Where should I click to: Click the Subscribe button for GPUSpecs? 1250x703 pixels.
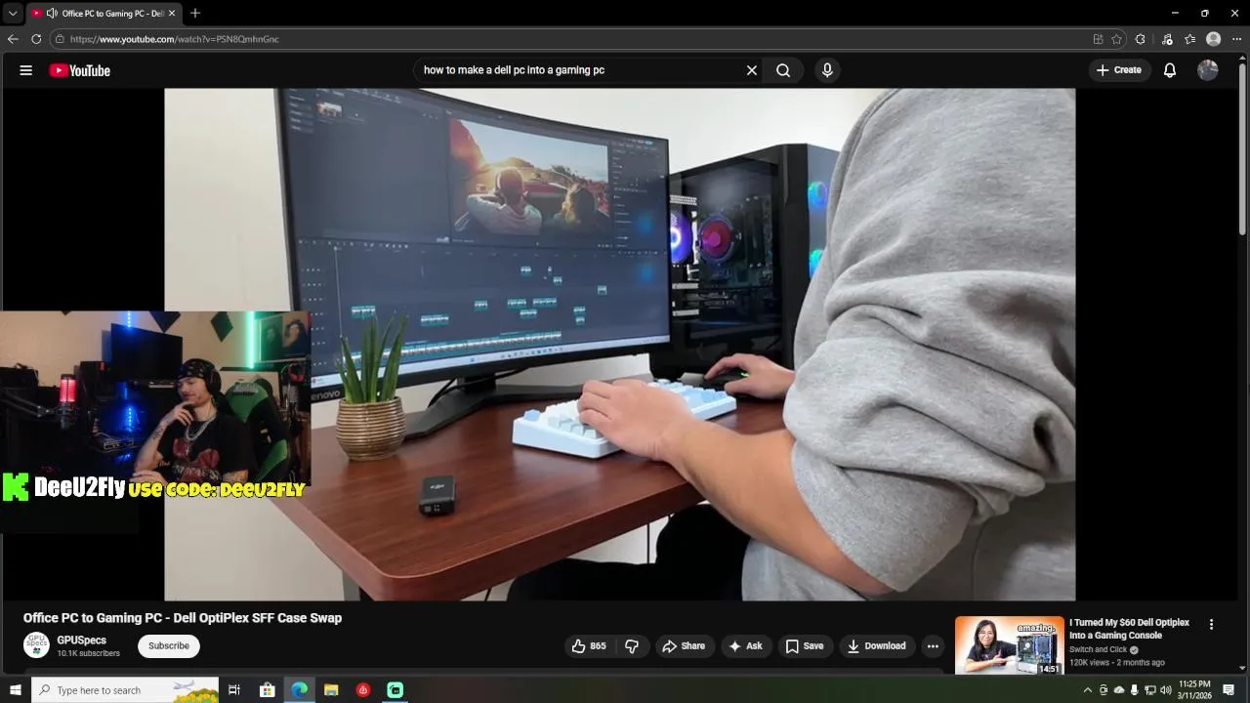point(169,646)
